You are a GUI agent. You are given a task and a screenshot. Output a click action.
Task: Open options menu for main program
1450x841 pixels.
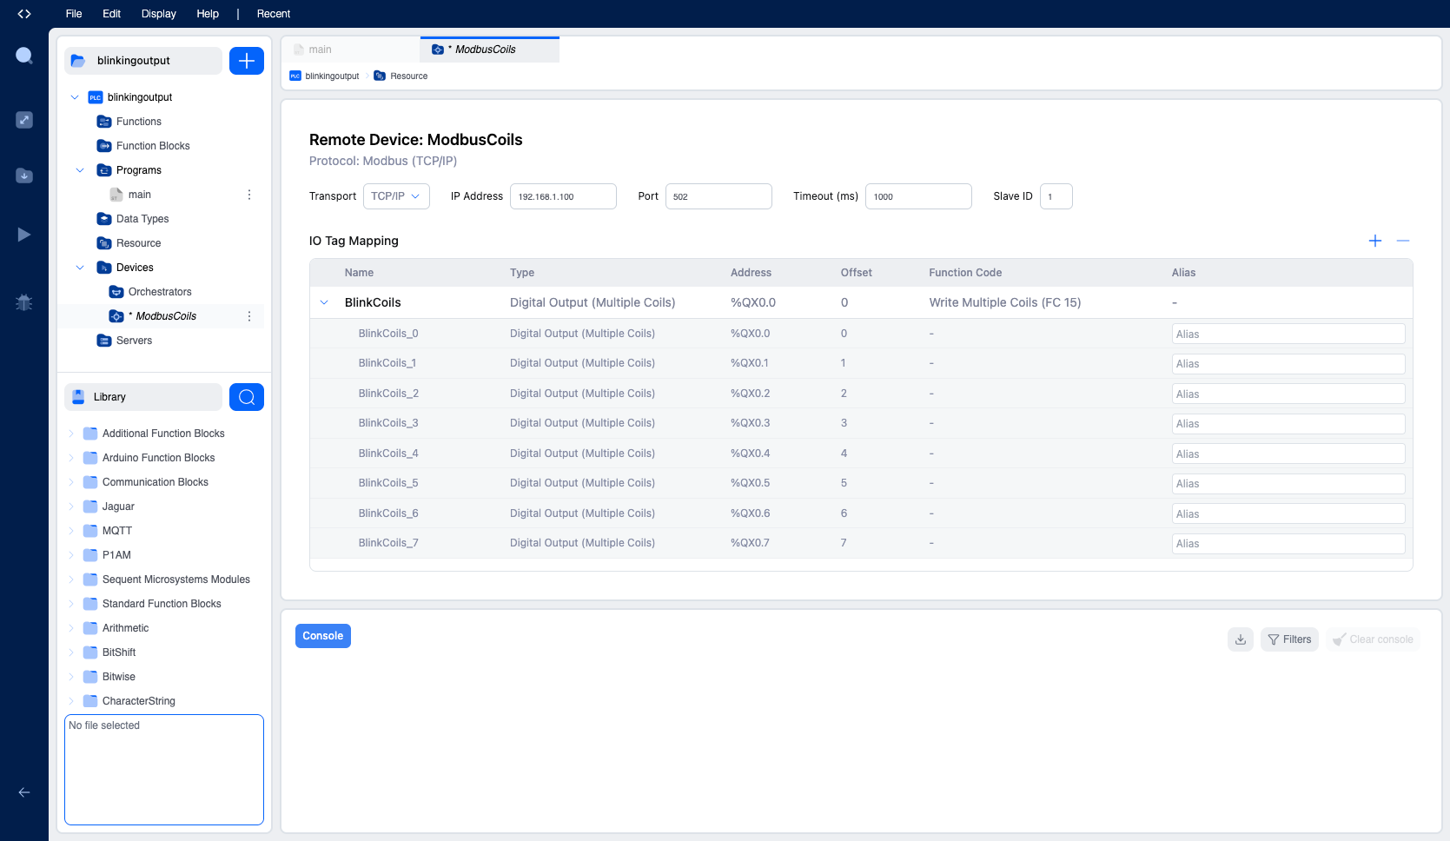[249, 195]
